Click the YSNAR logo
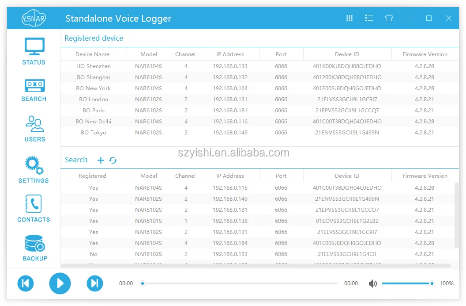 [34, 18]
